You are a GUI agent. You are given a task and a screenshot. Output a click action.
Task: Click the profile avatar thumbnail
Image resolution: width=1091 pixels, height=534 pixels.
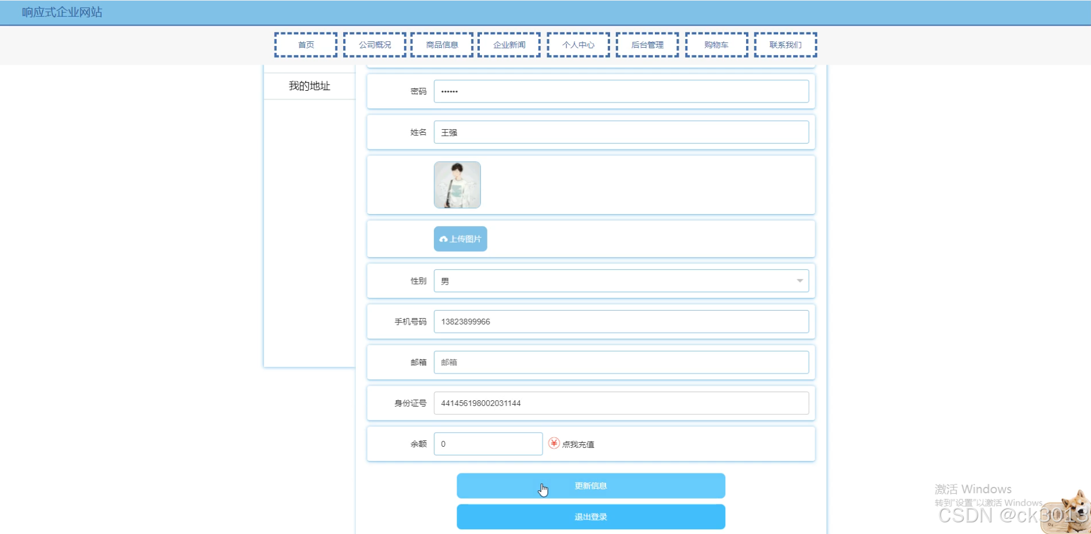pyautogui.click(x=457, y=184)
